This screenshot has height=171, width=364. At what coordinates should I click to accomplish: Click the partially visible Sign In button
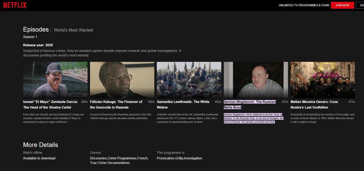coord(360,5)
